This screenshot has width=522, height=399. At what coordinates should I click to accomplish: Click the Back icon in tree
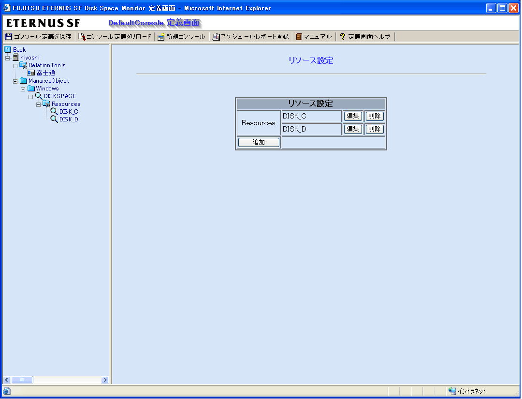(8, 50)
